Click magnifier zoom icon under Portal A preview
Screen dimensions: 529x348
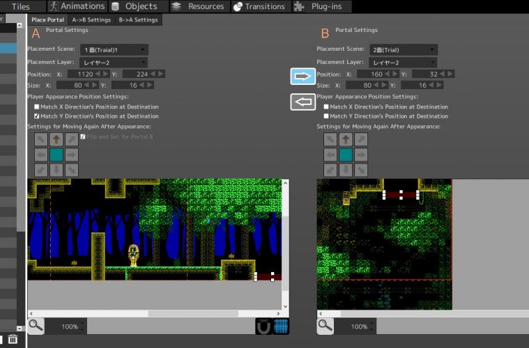36,326
